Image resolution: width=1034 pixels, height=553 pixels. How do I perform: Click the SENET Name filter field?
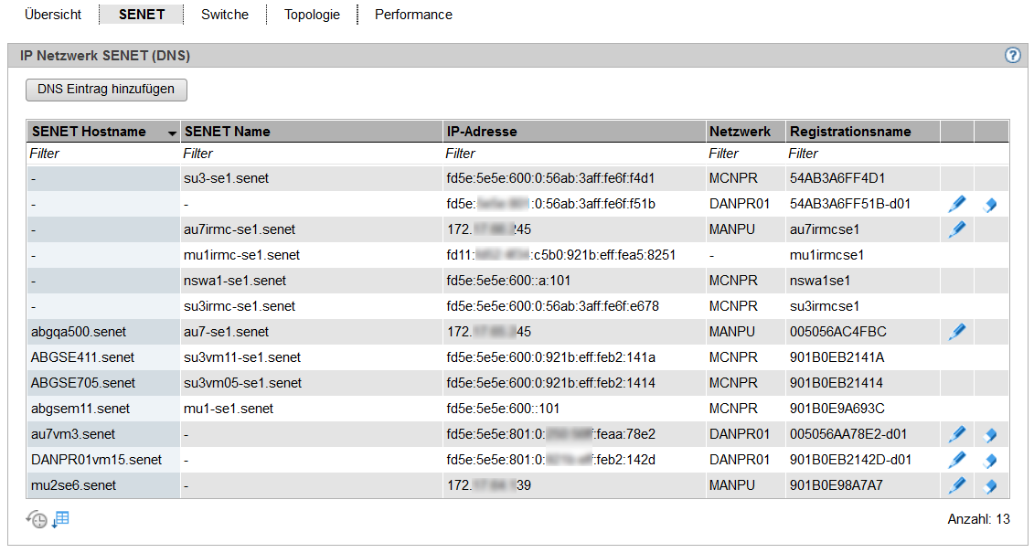311,154
